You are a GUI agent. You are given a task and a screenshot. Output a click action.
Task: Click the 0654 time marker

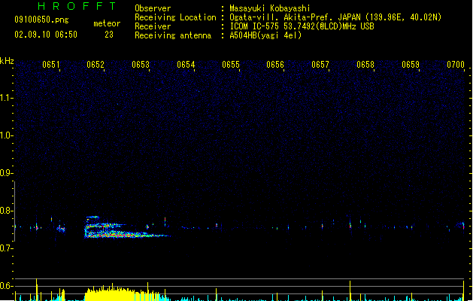(186, 65)
